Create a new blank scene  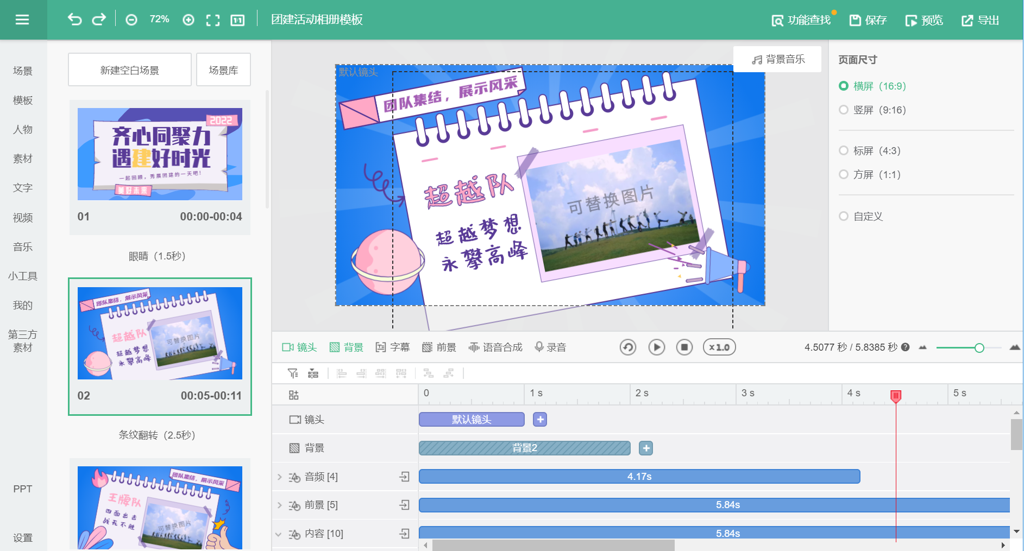[x=130, y=69]
